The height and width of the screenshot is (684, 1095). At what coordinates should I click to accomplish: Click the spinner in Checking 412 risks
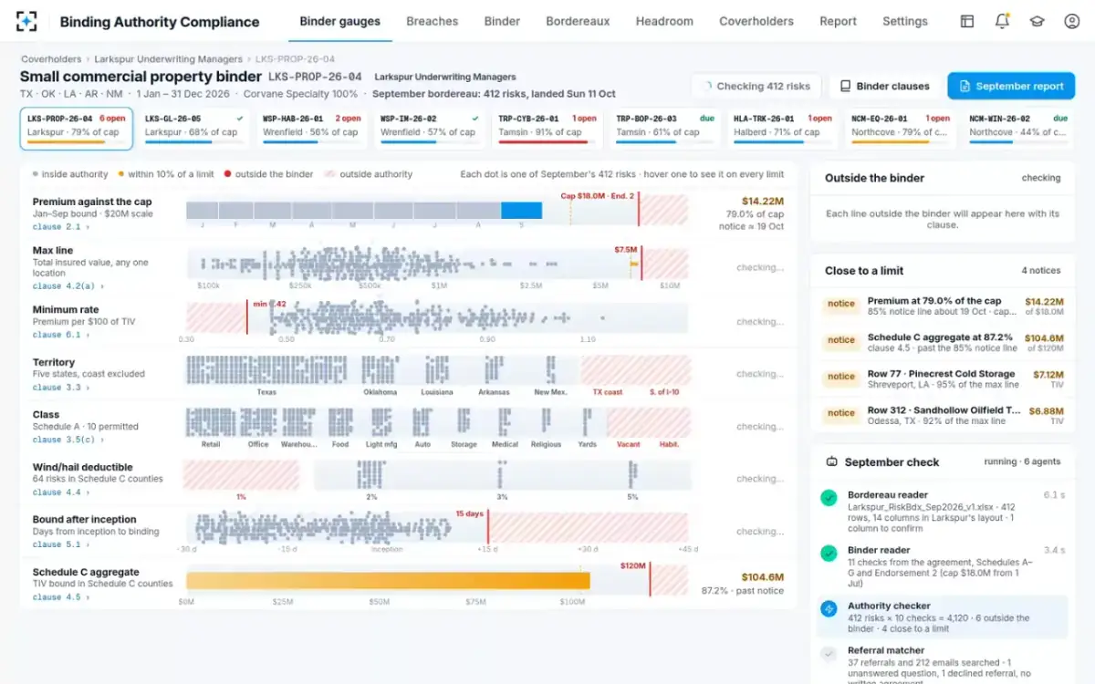coord(705,86)
